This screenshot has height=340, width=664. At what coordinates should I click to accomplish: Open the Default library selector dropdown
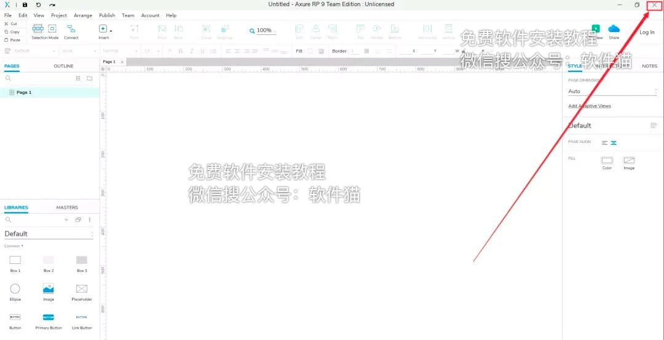click(49, 234)
